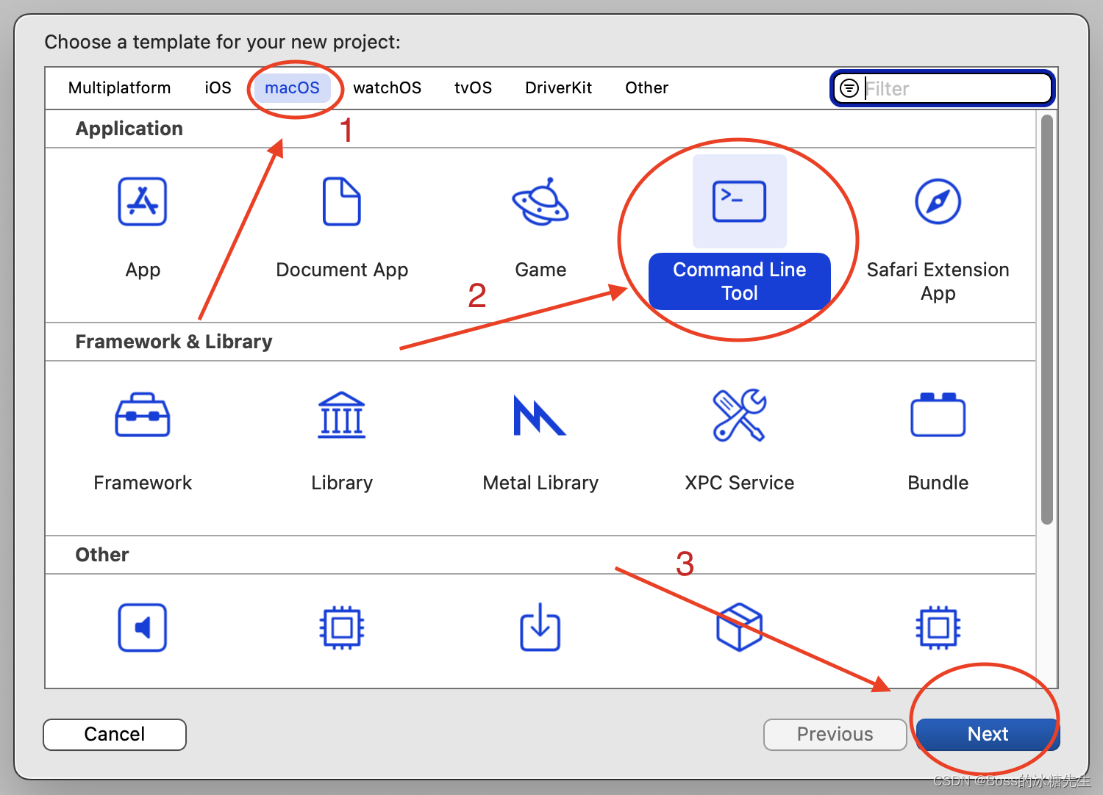The image size is (1103, 795).
Task: Pick the Game template UFO icon
Action: click(540, 201)
